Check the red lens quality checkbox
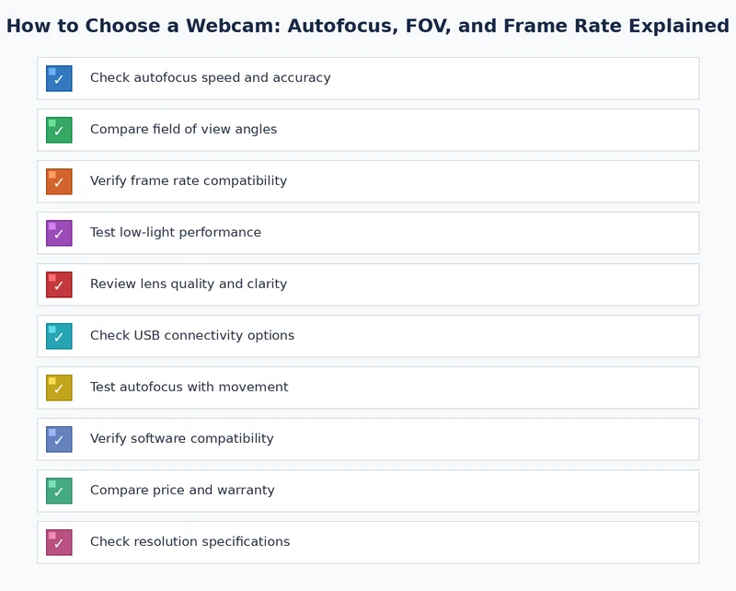Screen dimensions: 736x591 59,284
